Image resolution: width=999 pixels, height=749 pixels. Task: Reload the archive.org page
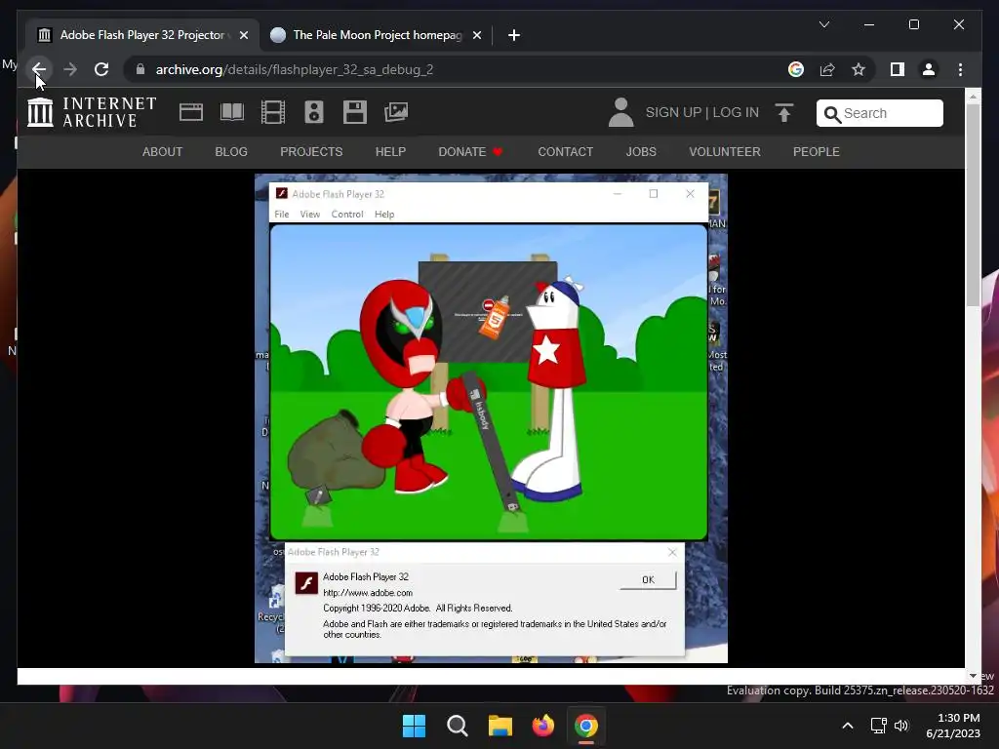point(101,69)
